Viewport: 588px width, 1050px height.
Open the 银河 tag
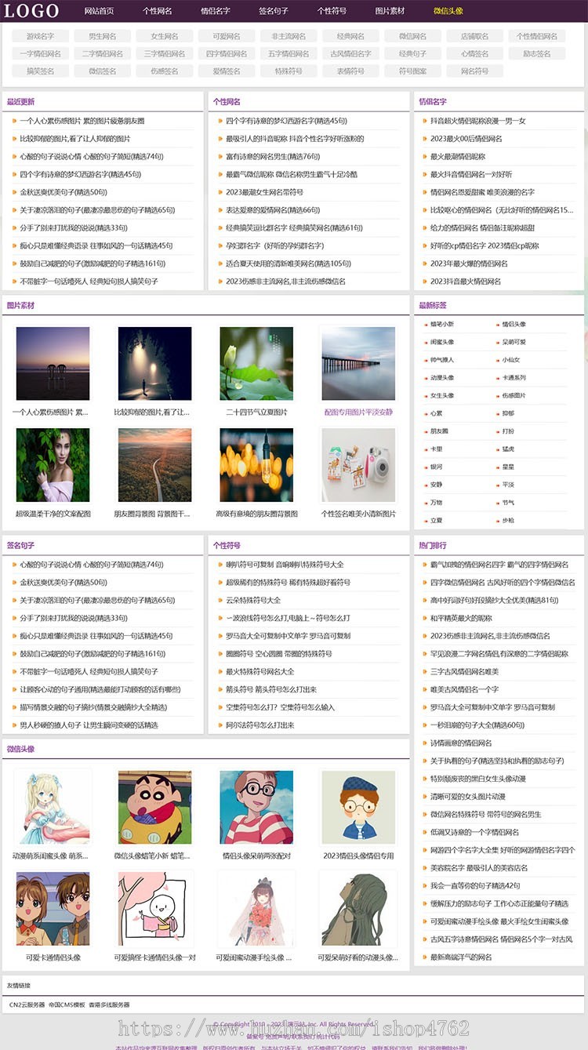pyautogui.click(x=436, y=467)
